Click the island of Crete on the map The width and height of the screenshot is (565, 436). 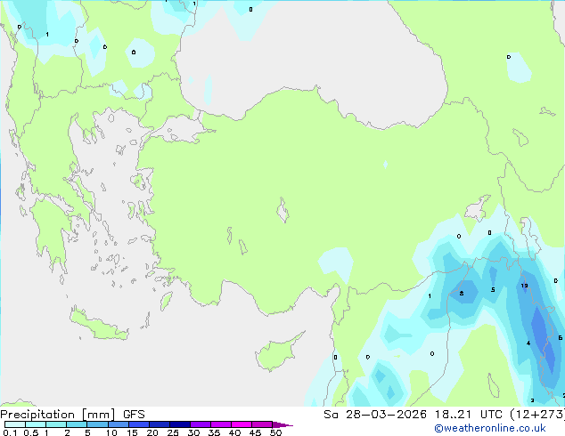98,326
